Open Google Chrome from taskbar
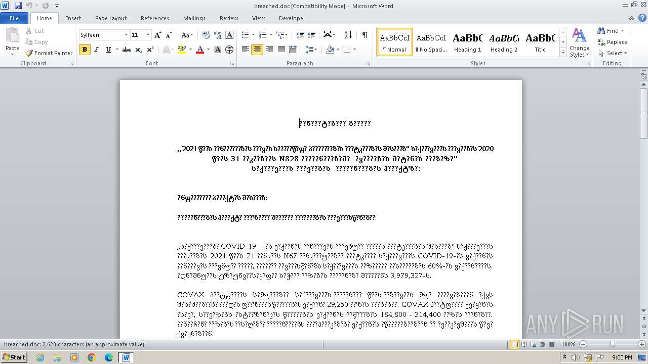This screenshot has height=364, width=648. [x=92, y=357]
